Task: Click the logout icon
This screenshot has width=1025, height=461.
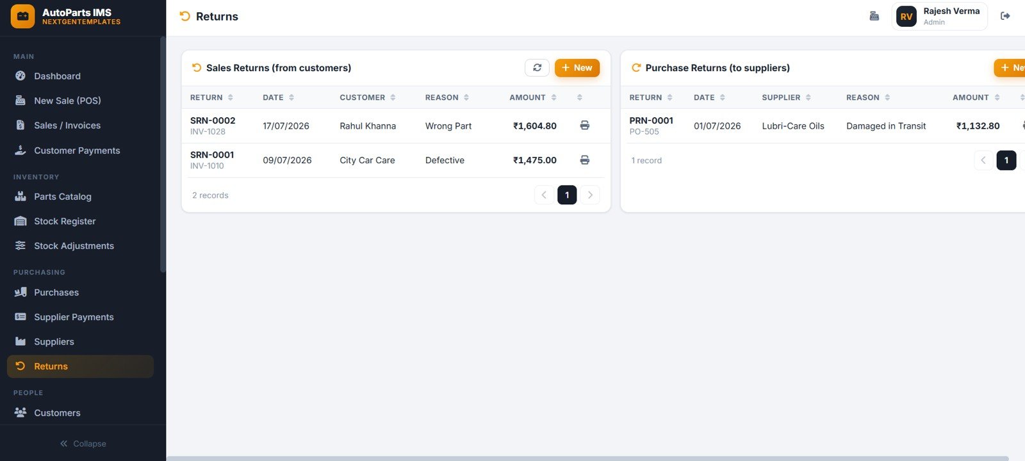Action: click(1005, 17)
